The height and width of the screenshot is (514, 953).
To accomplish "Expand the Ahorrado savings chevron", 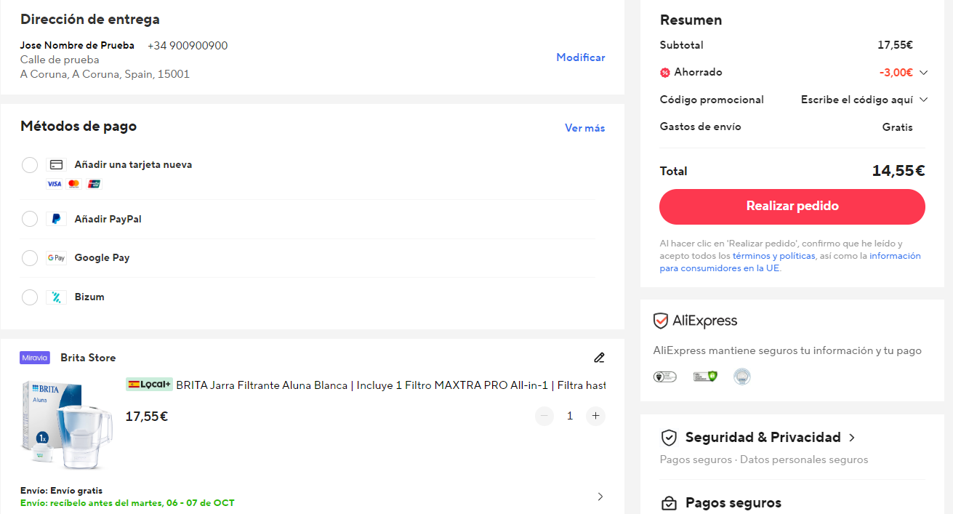I will coord(923,73).
